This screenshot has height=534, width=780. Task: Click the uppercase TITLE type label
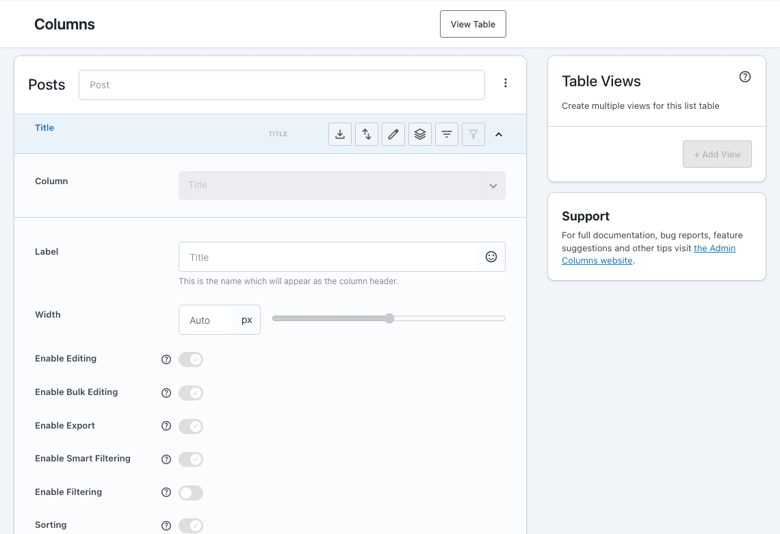[278, 134]
